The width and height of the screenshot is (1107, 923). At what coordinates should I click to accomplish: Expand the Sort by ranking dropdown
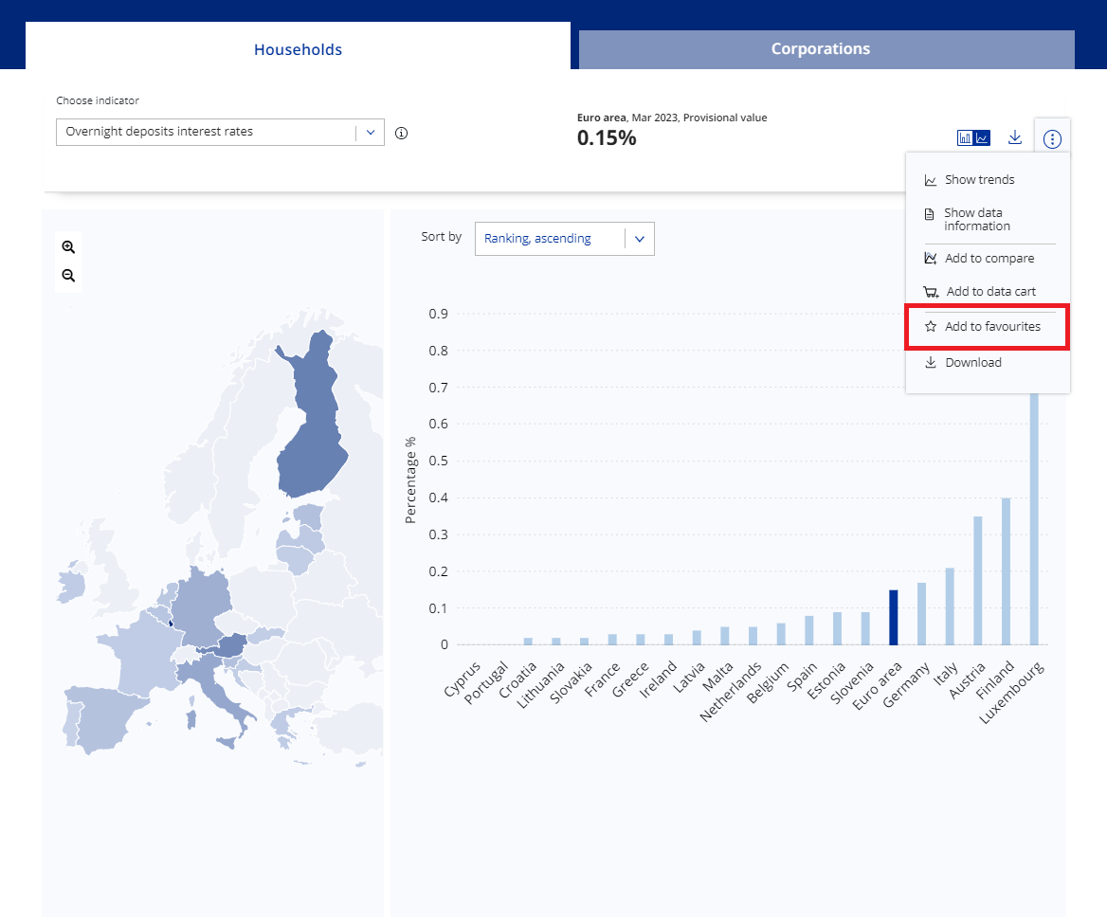(x=564, y=240)
